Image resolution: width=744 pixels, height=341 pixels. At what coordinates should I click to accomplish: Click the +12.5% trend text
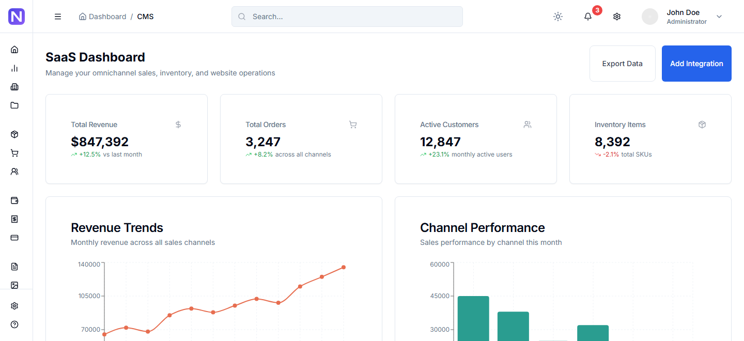coord(90,154)
